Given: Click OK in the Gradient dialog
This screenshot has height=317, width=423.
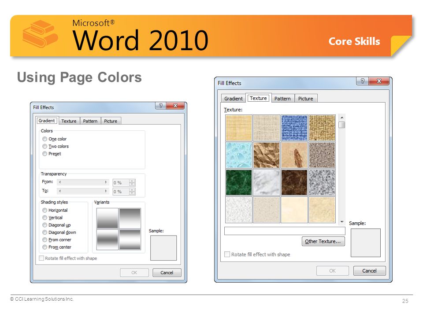Looking at the screenshot, I should click(134, 273).
